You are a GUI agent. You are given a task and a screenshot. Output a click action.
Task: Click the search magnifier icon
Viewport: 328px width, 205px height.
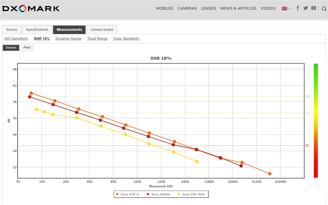tap(324, 9)
